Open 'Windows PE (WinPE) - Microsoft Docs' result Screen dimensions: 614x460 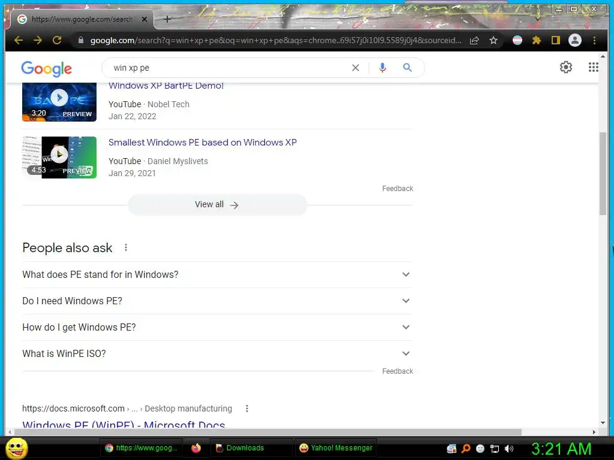point(124,424)
